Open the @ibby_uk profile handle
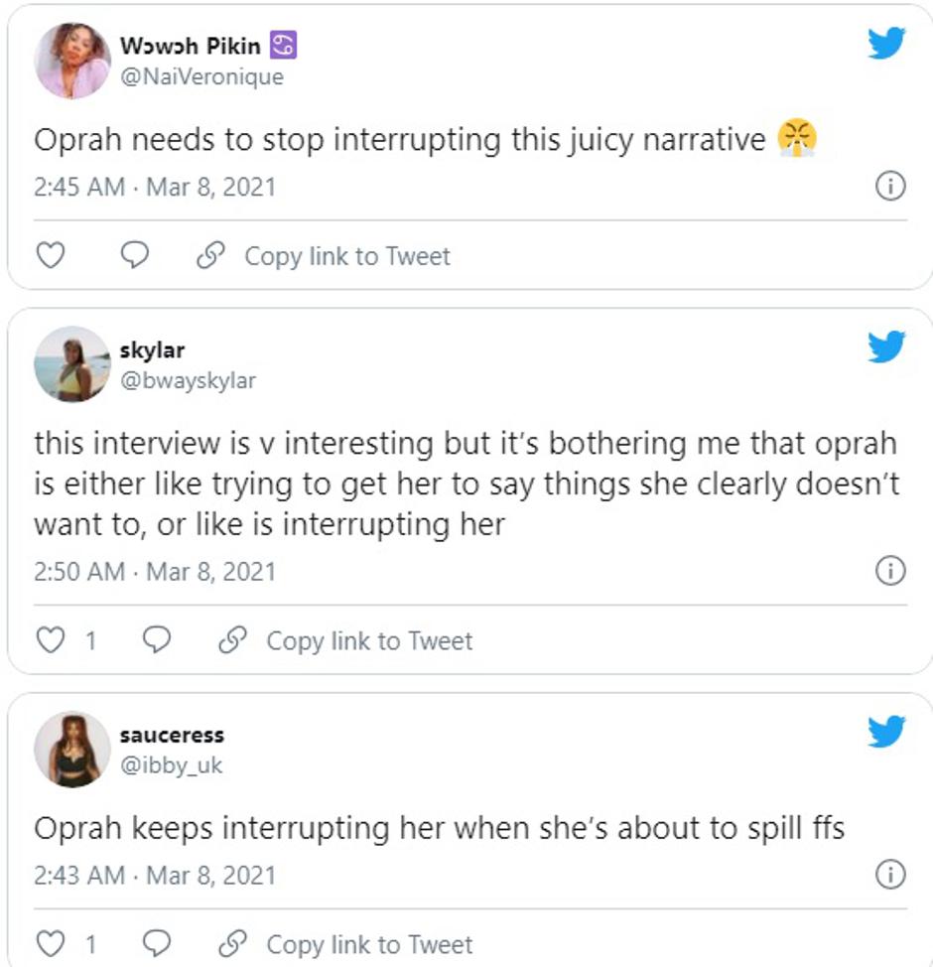 tap(170, 765)
